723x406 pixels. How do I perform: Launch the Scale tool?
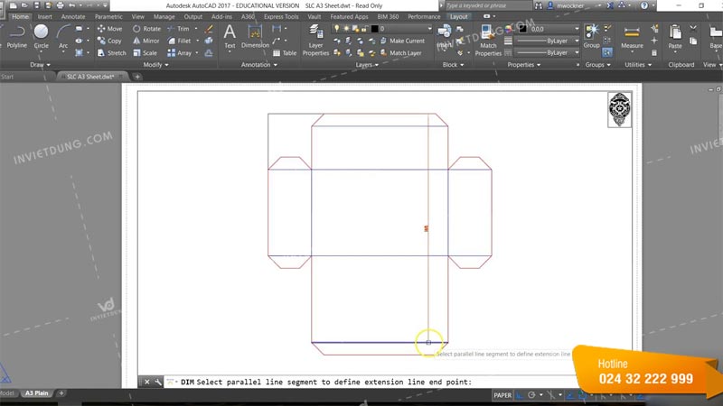(145, 53)
